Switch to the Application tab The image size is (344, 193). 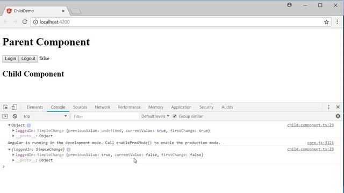[x=181, y=107]
